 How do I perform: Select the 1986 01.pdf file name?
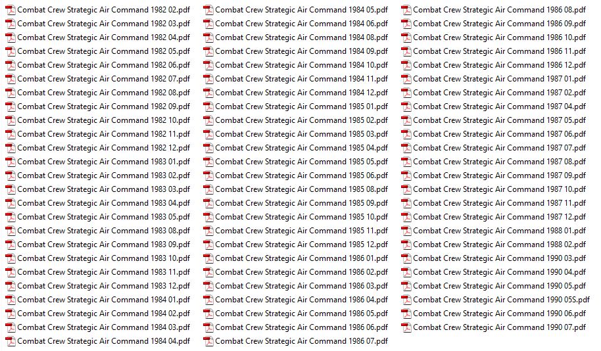(301, 258)
